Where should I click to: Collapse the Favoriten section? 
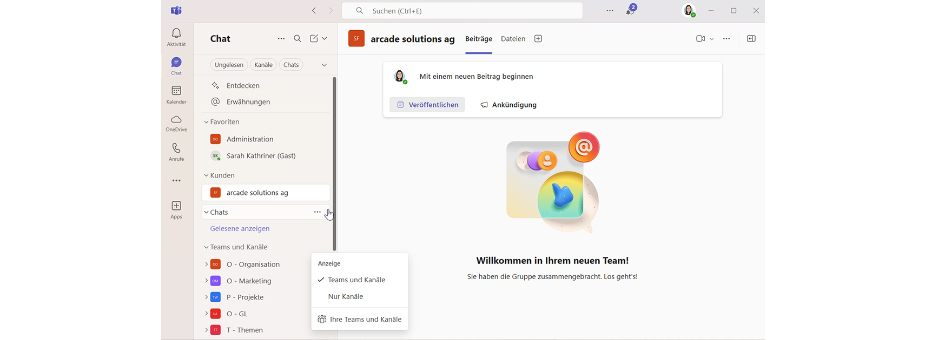(x=206, y=122)
